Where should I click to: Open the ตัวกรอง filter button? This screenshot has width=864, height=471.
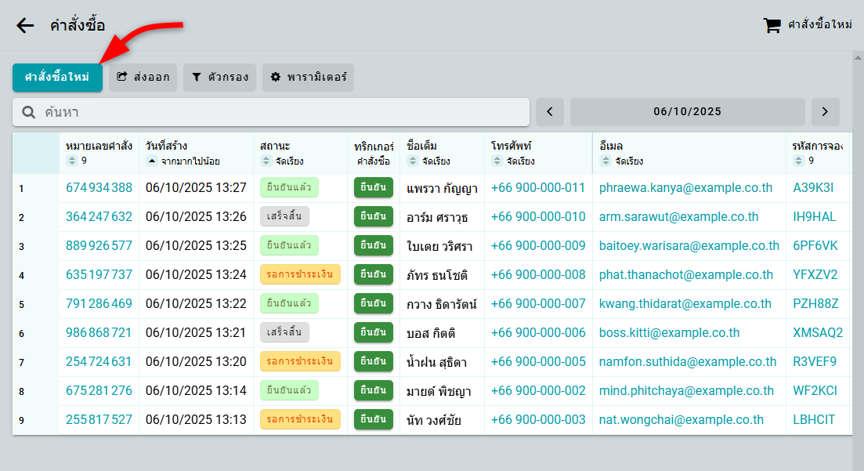219,78
